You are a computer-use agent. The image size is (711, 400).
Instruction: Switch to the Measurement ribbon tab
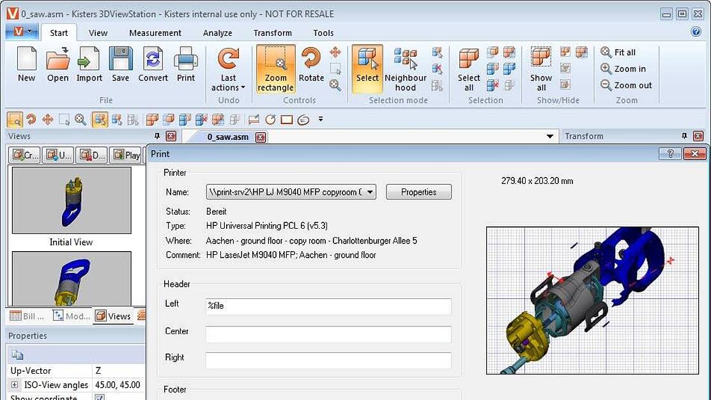pos(155,33)
